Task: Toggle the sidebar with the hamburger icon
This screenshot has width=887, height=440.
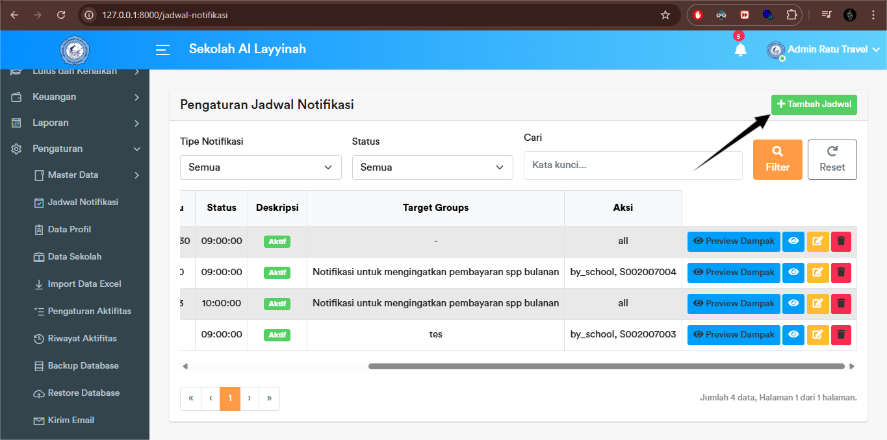Action: tap(162, 49)
